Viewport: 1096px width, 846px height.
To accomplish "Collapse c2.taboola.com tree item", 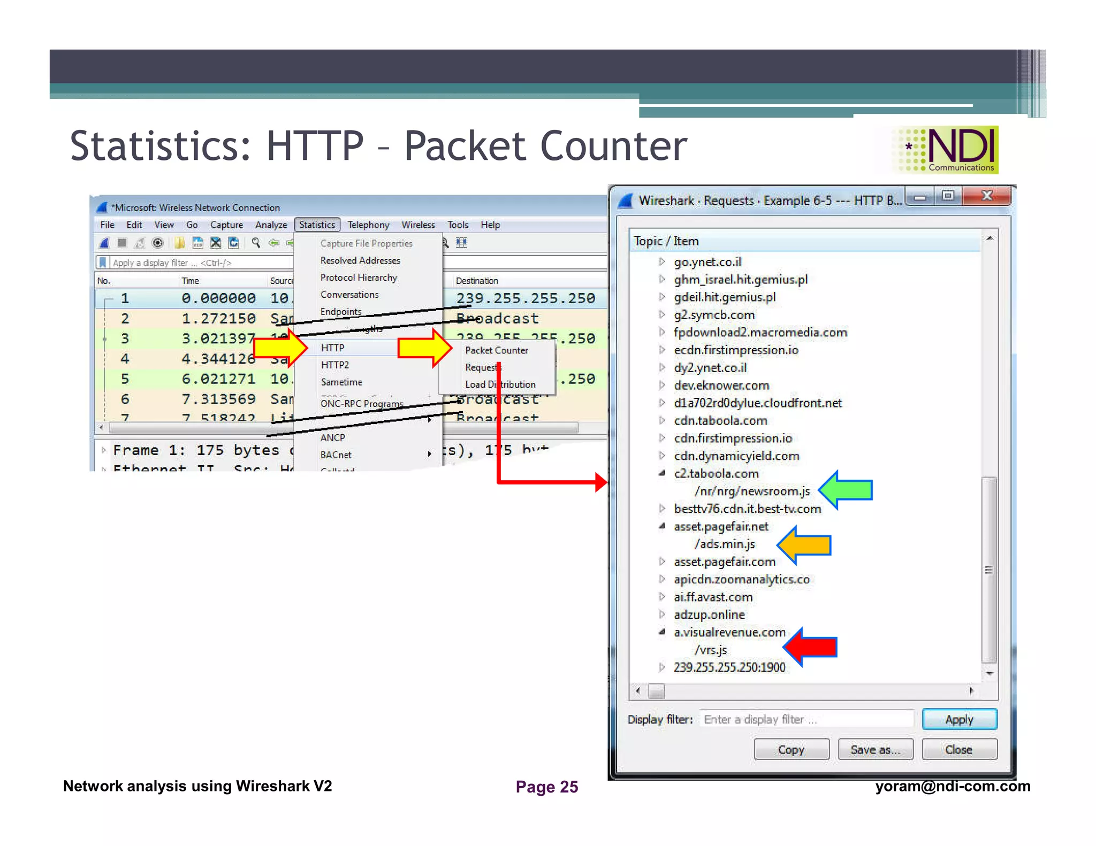I will 662,473.
